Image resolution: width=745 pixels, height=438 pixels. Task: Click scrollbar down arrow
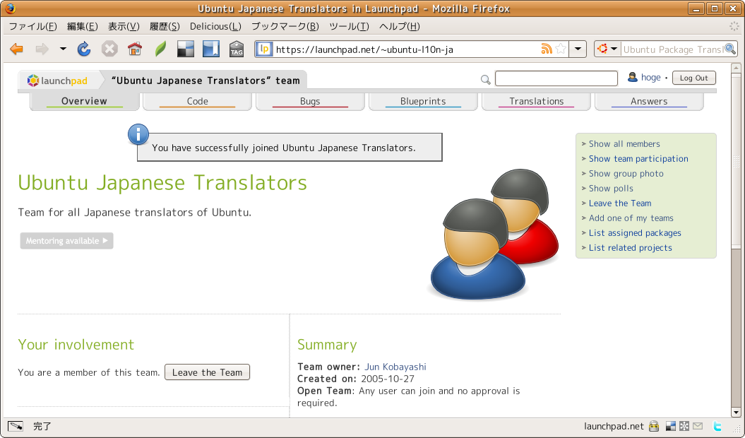pos(736,413)
